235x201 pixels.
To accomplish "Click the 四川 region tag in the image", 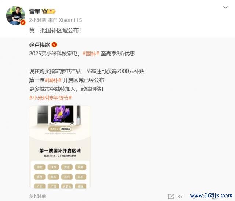I will click(x=81, y=177).
